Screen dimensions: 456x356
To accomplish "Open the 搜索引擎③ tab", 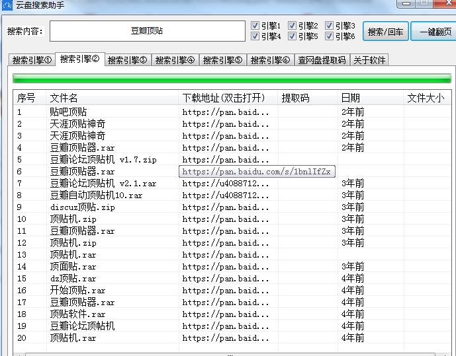I will pos(127,60).
